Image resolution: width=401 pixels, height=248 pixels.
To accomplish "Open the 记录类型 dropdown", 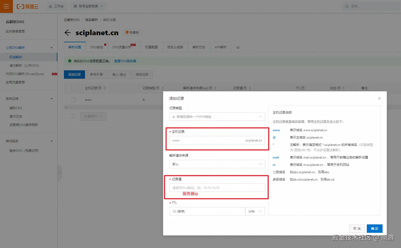I will [217, 117].
